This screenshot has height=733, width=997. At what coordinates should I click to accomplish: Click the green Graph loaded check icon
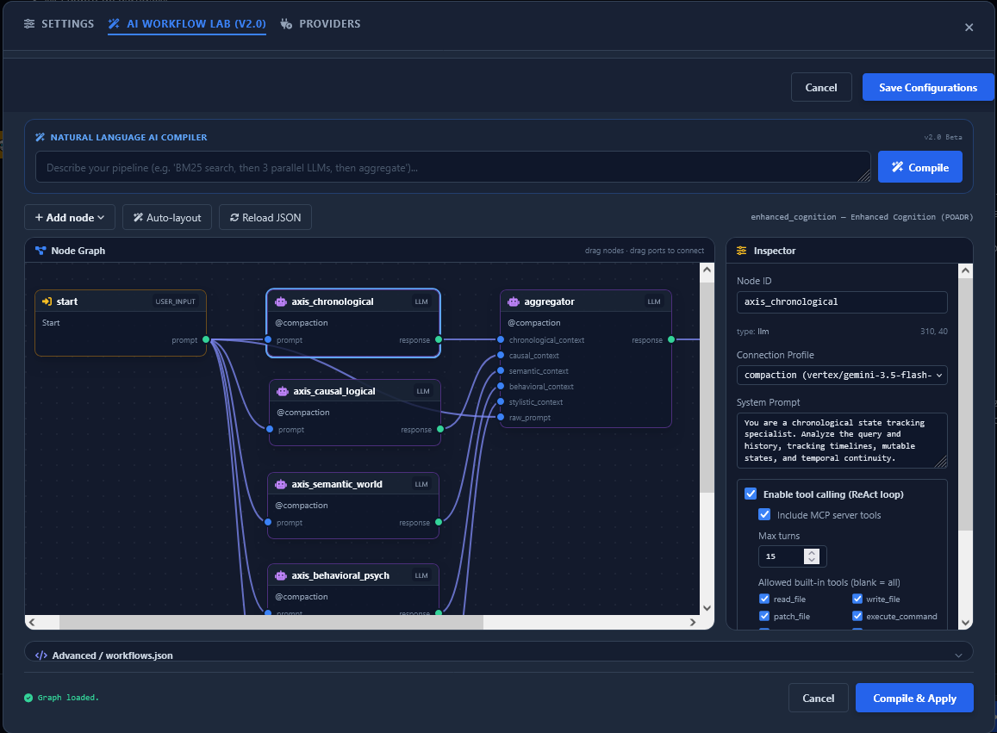tap(28, 698)
